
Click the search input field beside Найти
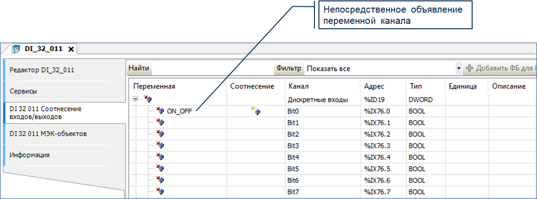212,69
